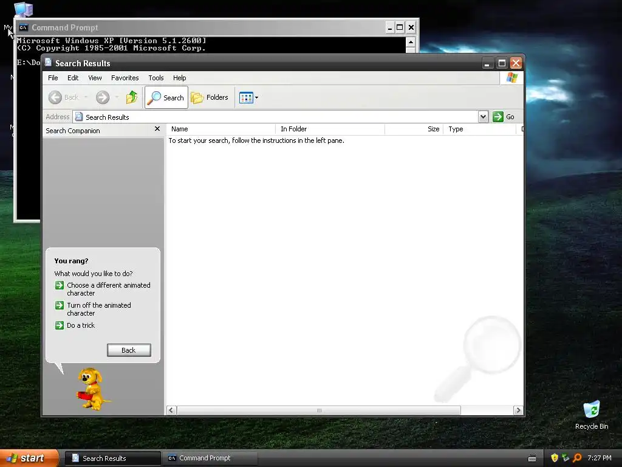This screenshot has width=622, height=467.
Task: Click the horizontal scrollbar right arrow
Action: coord(518,410)
